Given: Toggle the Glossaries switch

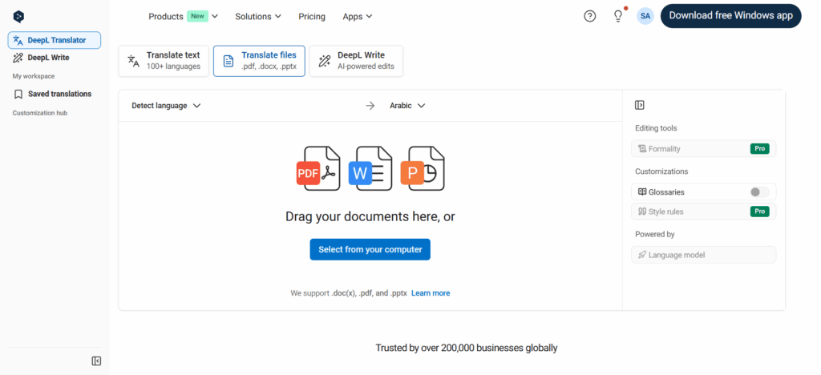Looking at the screenshot, I should tap(759, 192).
